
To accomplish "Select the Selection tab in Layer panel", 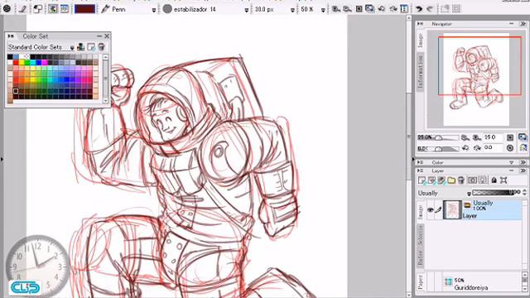I will (x=421, y=235).
